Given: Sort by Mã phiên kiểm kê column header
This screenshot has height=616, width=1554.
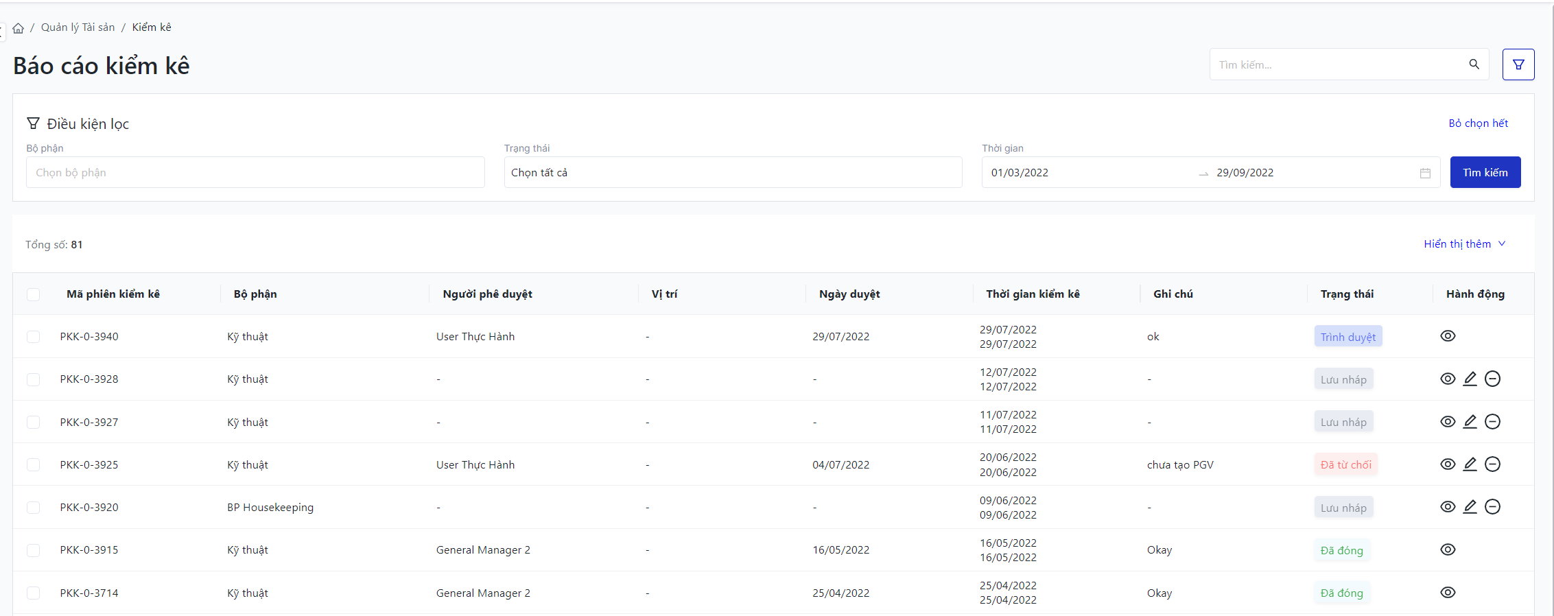Looking at the screenshot, I should pos(113,294).
